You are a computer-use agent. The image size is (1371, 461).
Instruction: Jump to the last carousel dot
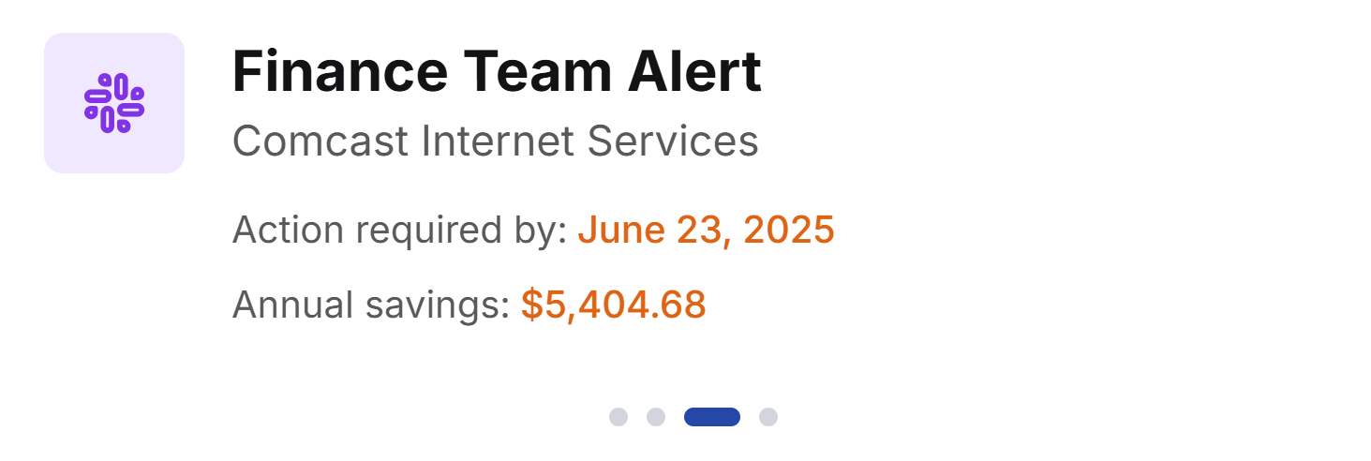point(768,417)
